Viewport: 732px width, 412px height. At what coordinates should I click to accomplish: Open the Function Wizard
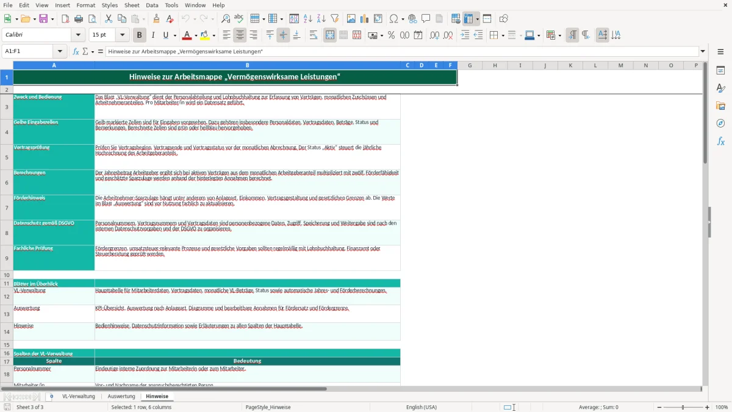tap(76, 52)
